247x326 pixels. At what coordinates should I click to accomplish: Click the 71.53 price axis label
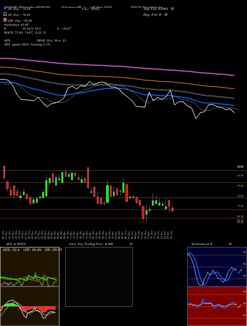coord(240,206)
